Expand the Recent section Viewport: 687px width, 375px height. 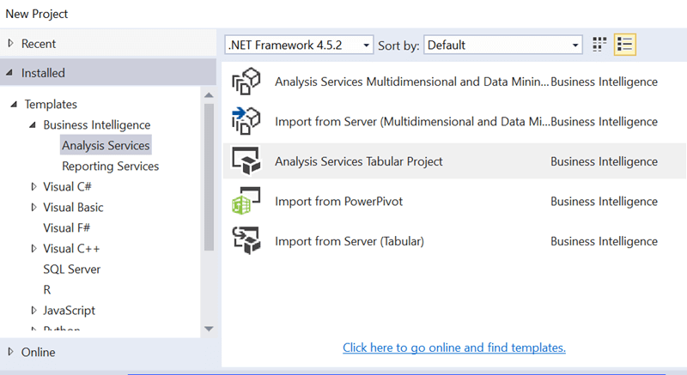point(11,43)
